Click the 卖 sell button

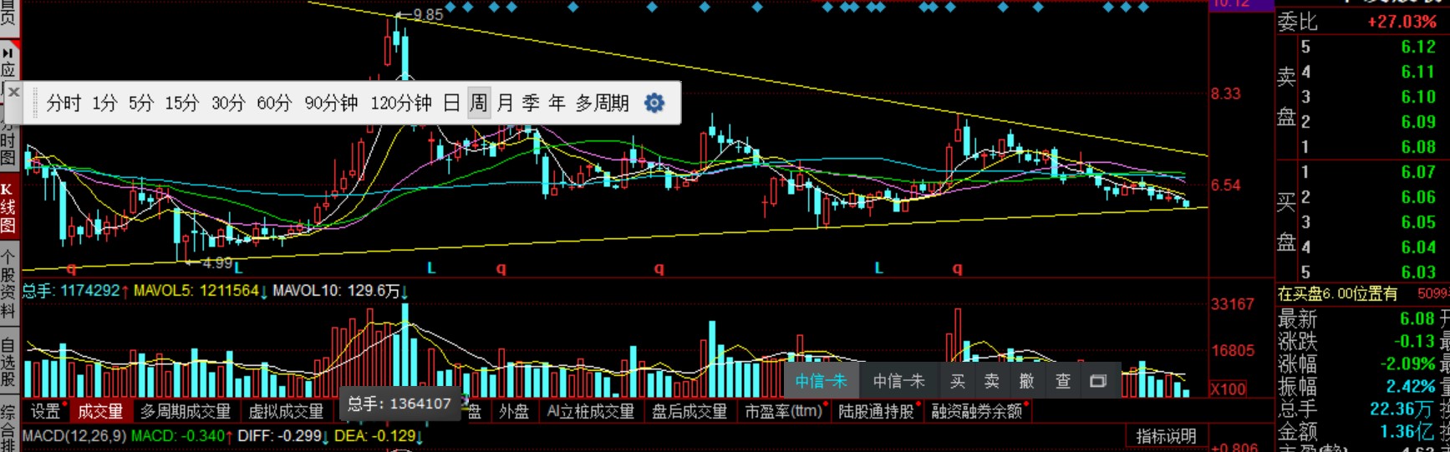pyautogui.click(x=992, y=381)
